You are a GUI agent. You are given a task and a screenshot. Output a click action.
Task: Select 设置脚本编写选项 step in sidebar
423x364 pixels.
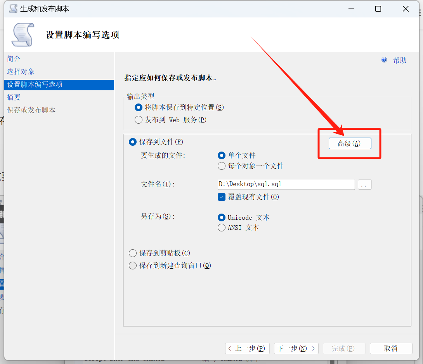pos(59,85)
